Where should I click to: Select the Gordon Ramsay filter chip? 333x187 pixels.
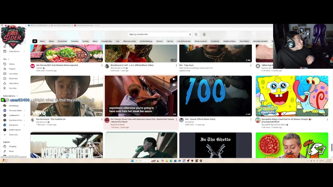[x=146, y=41]
